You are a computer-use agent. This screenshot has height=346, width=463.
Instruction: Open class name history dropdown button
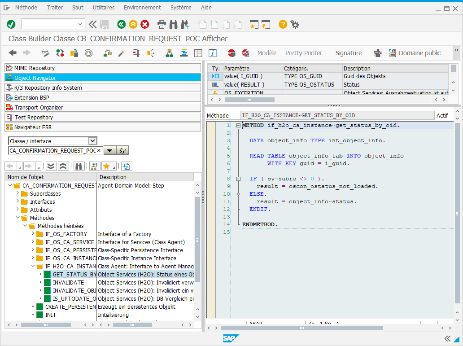coord(109,151)
